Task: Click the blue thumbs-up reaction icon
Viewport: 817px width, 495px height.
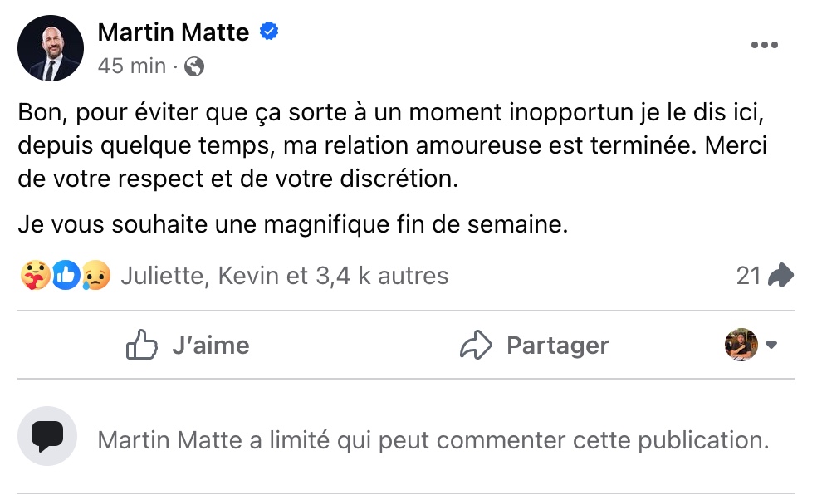Action: pos(66,275)
